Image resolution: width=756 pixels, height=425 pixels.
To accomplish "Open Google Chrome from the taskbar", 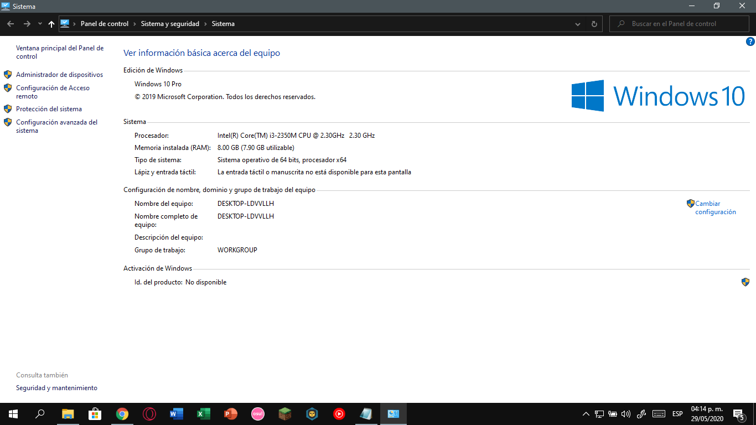I will coord(122,414).
